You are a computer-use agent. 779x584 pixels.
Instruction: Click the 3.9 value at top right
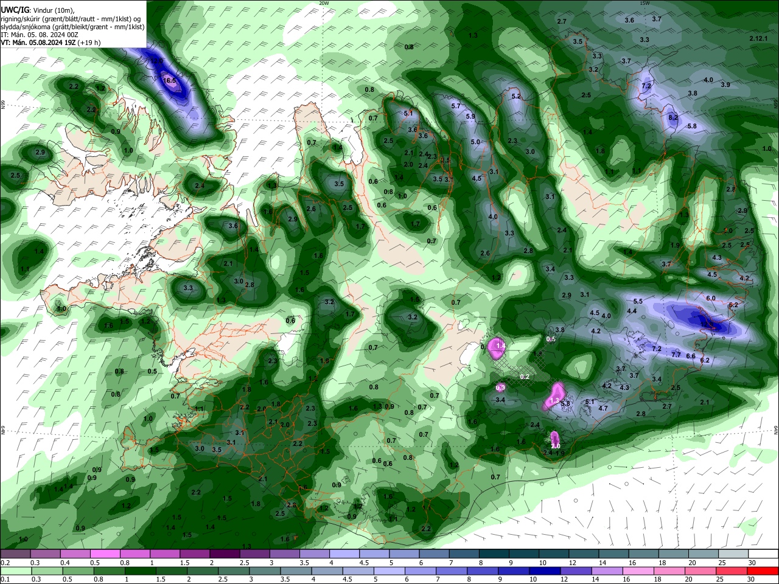[725, 85]
